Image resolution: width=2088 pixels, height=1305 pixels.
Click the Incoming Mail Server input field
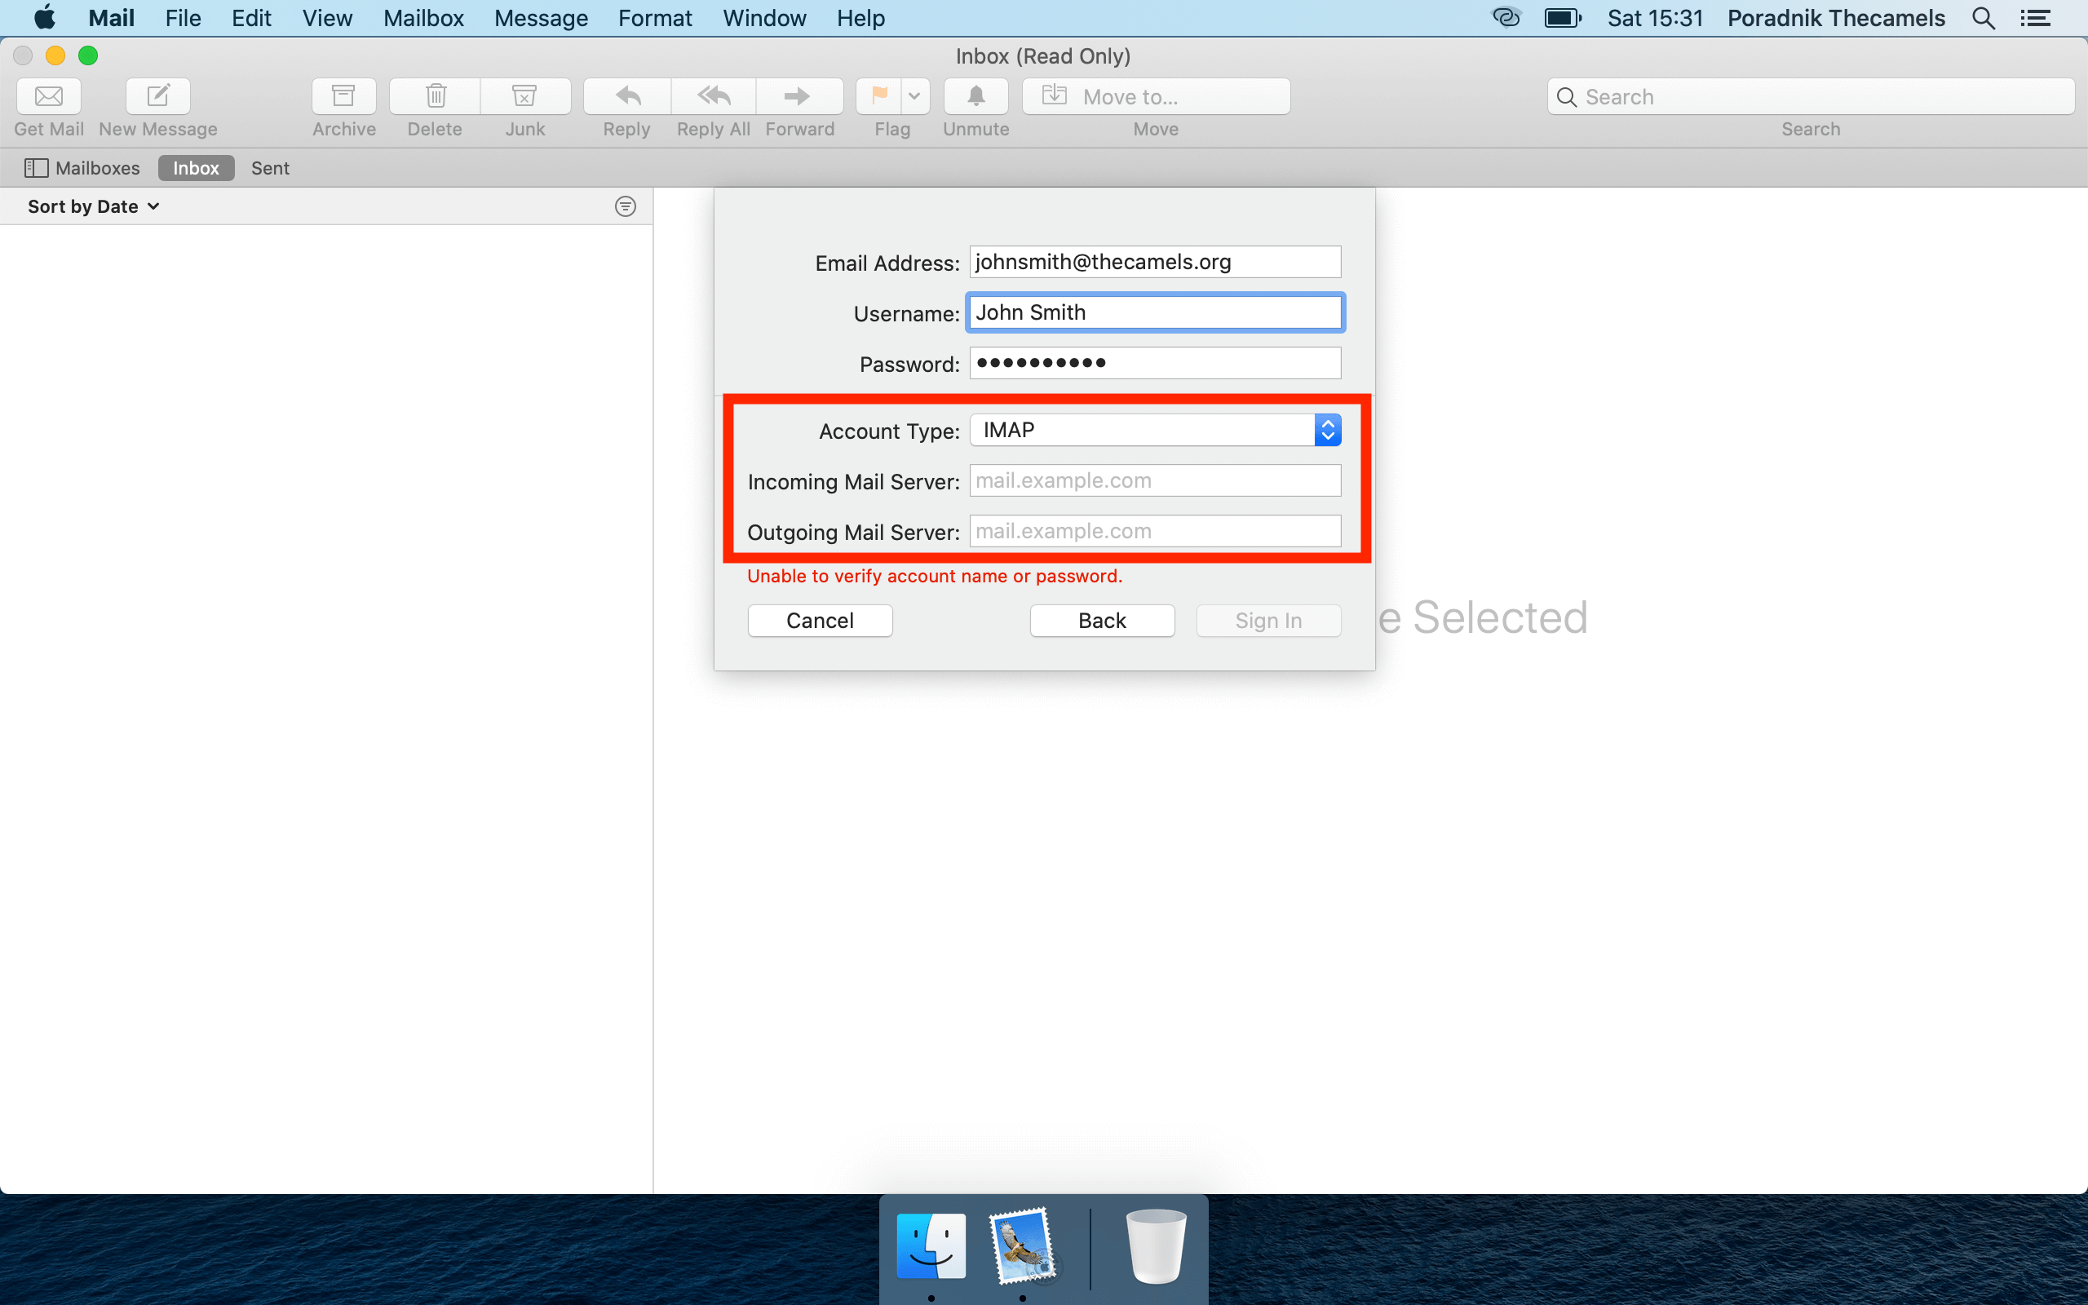coord(1154,481)
